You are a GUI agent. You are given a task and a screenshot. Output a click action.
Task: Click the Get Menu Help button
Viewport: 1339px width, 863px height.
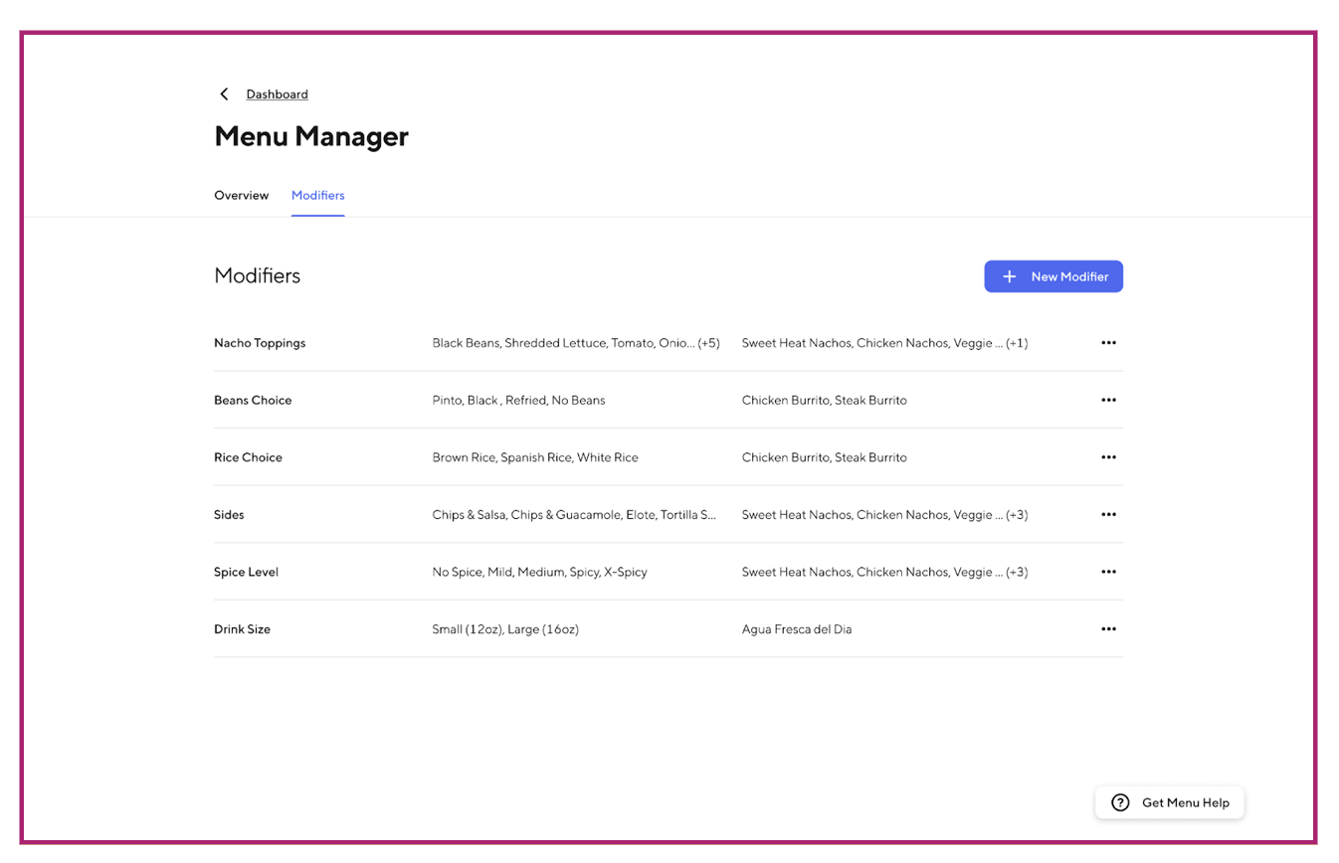click(x=1170, y=803)
